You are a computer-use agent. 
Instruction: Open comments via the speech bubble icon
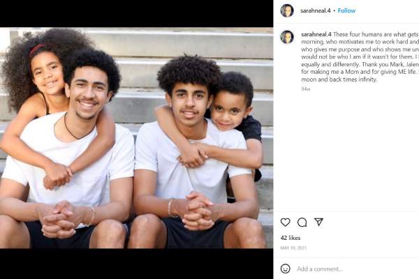coord(302,222)
